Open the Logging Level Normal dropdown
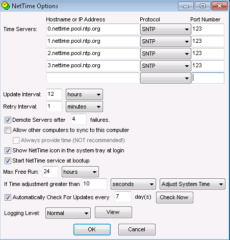230x240 pixels. click(x=68, y=213)
